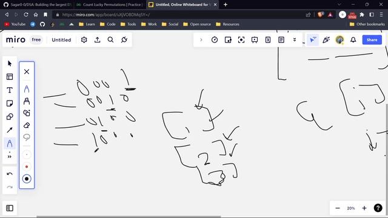Open the Code bookmarks folder

[108, 24]
